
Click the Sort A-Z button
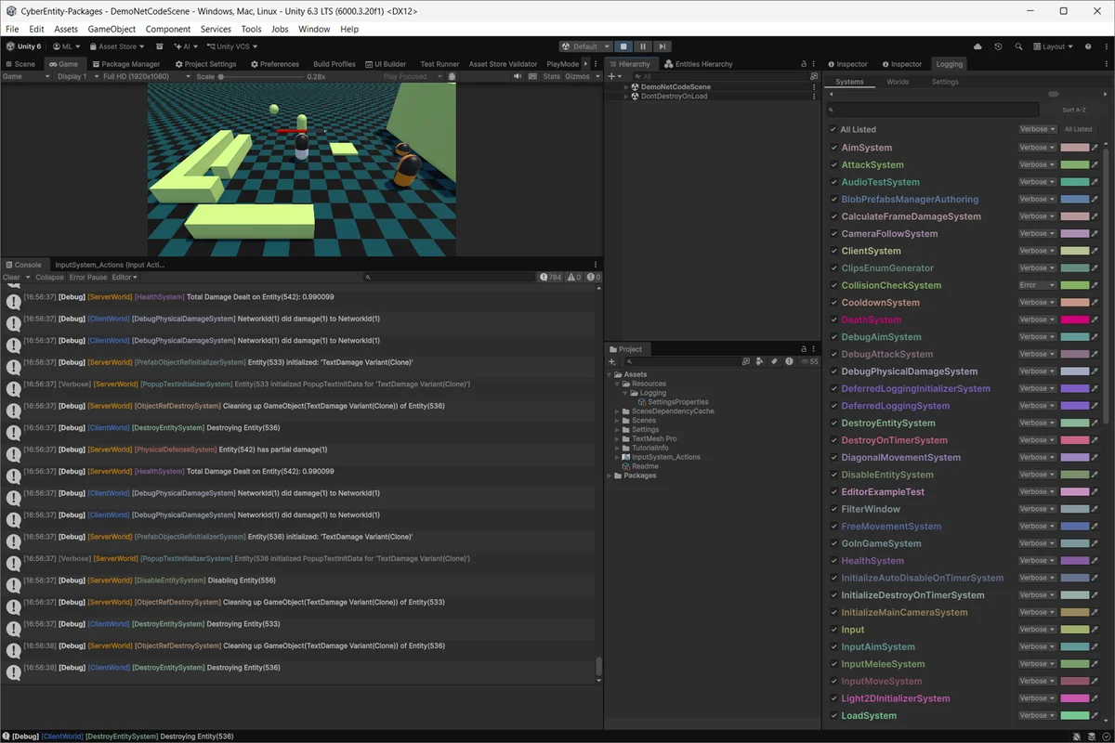click(1073, 110)
